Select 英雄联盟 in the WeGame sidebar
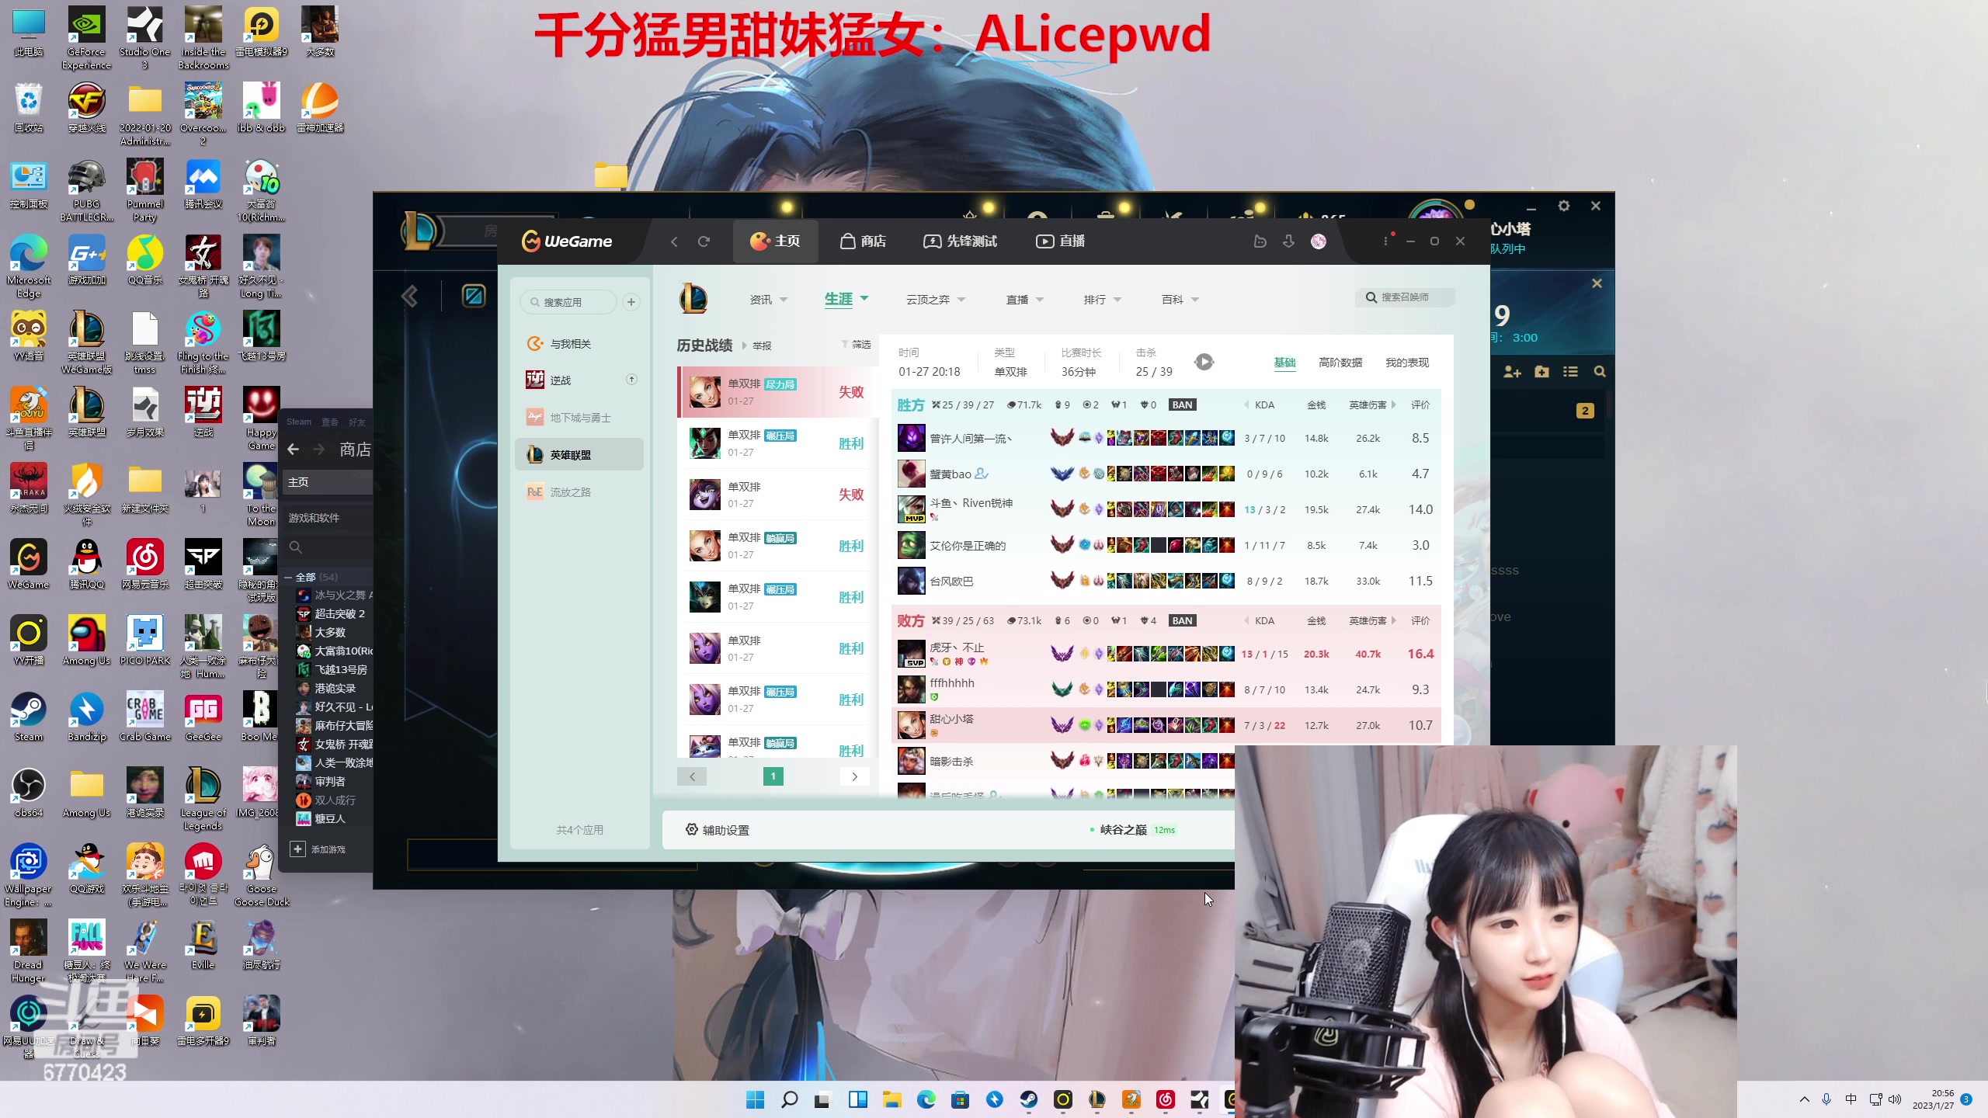Viewport: 1988px width, 1118px height. coord(579,454)
